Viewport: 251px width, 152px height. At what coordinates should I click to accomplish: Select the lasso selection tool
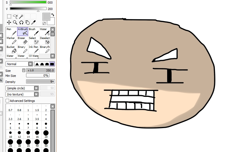click(15, 16)
